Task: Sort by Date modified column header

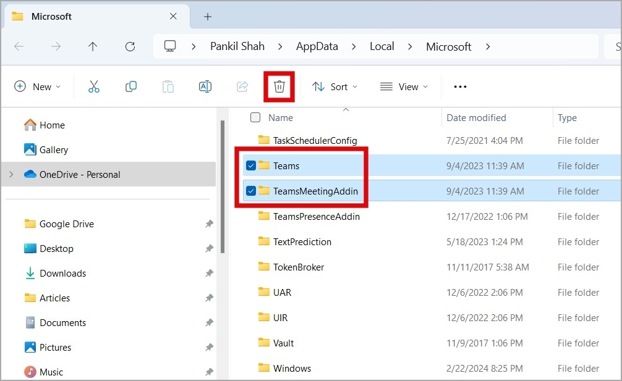Action: (476, 117)
